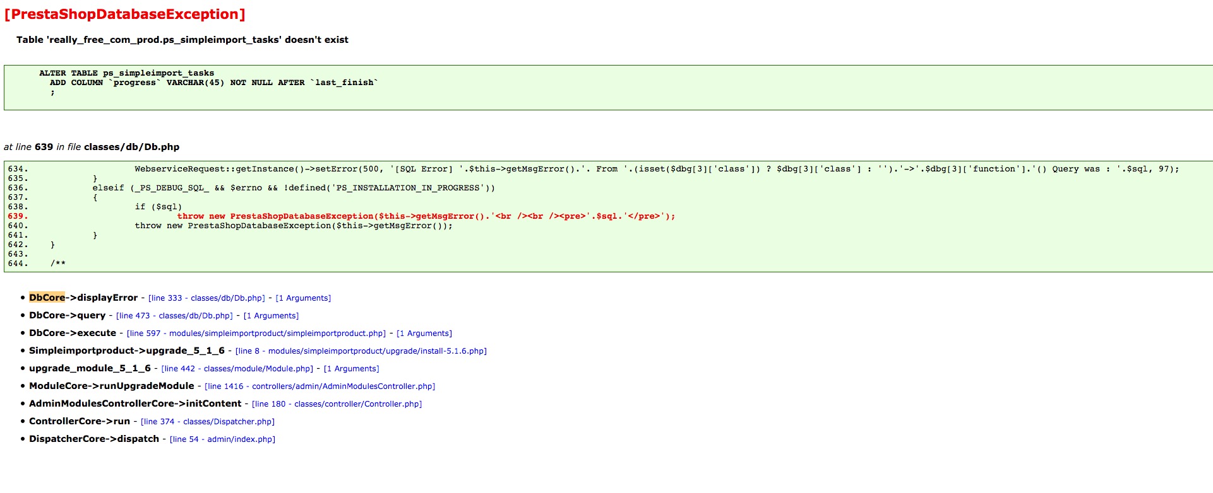Click the '[PrestaShopDatabaseException]' heading
Viewport: 1213px width, 493px height.
pos(124,14)
